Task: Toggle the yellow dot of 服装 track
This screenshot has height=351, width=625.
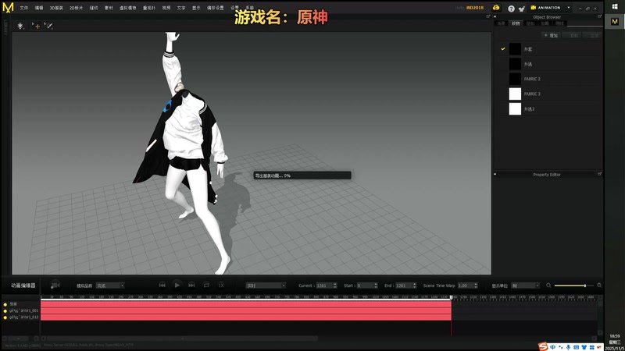Action: 5,304
